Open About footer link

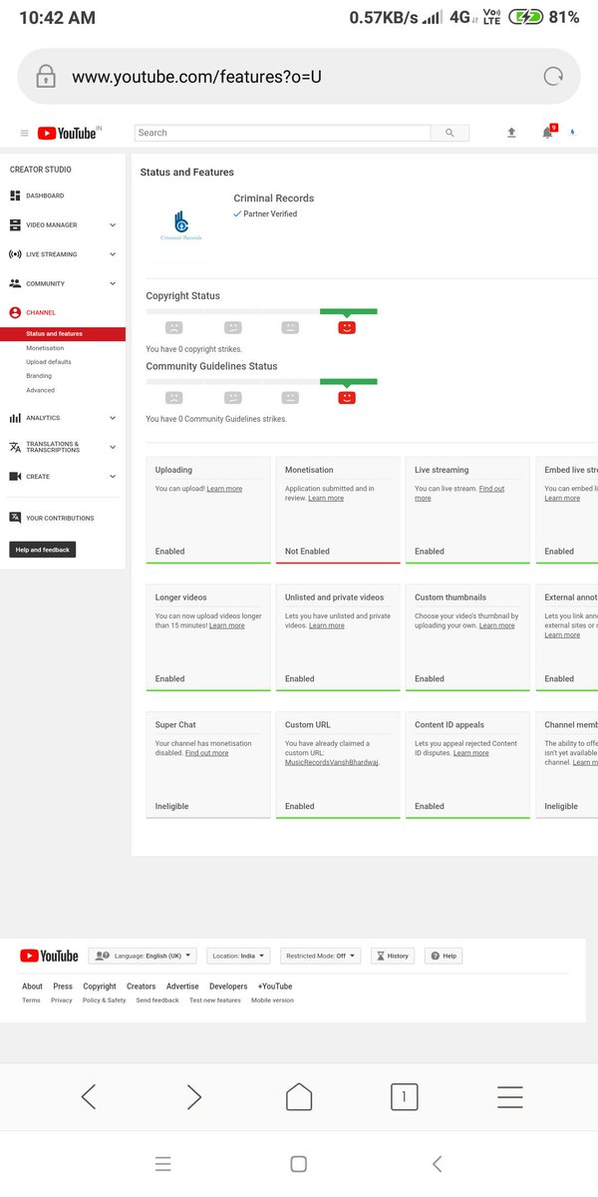coord(32,987)
